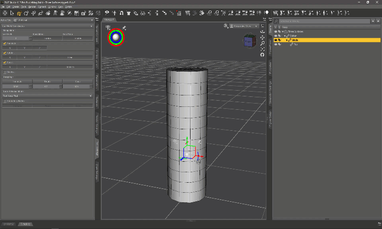This screenshot has height=229, width=382.
Task: Enable the Guides checkbox
Action: coord(5,72)
